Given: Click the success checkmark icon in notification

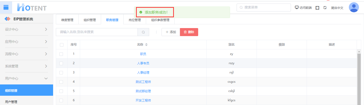Looking at the screenshot, I should tap(141, 12).
